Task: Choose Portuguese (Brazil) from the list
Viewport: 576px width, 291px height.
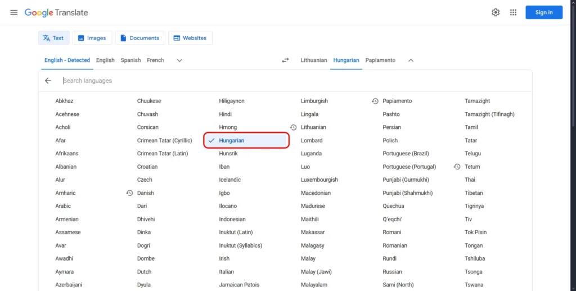Action: coord(406,154)
